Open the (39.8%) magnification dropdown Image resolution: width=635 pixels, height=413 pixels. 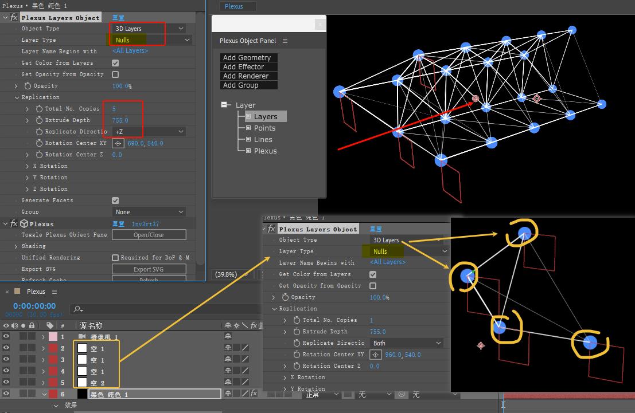pyautogui.click(x=232, y=274)
